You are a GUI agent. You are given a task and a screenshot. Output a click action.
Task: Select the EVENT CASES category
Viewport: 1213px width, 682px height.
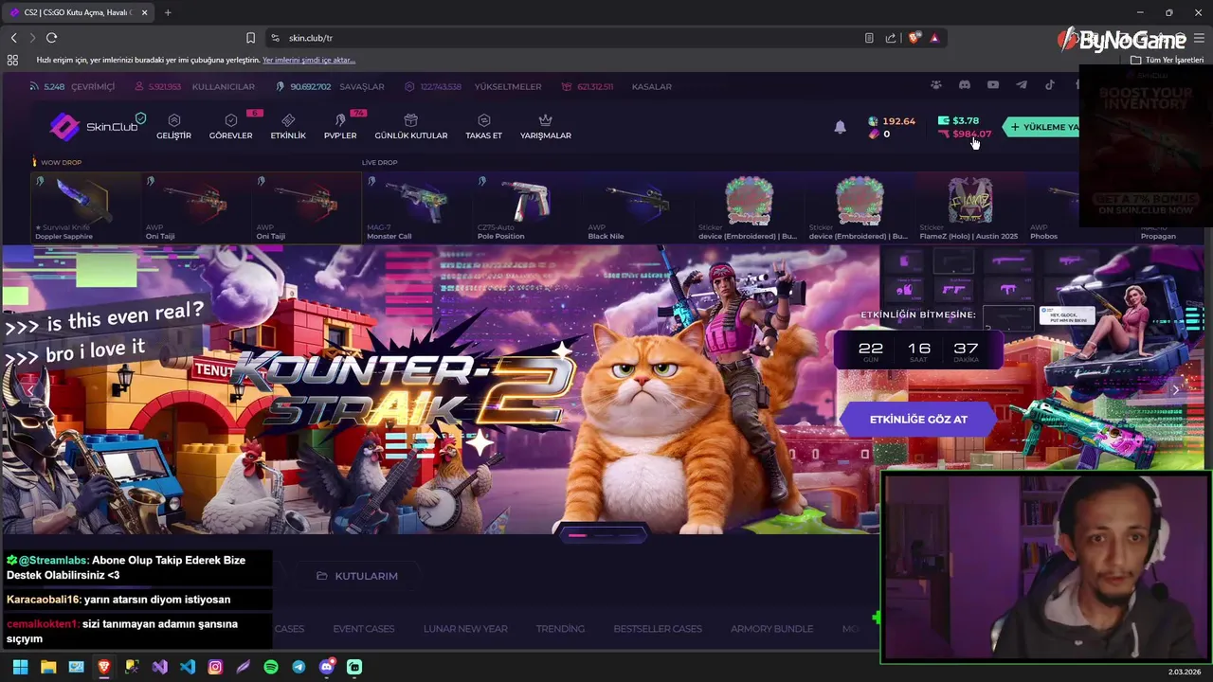(x=363, y=629)
